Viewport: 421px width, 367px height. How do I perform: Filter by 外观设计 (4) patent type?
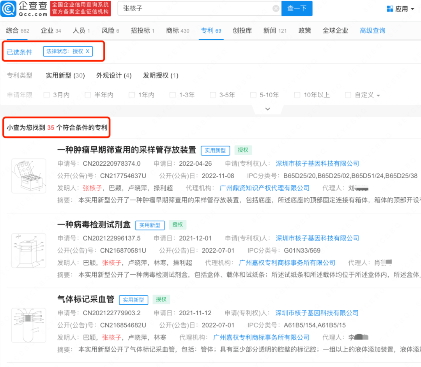point(114,76)
